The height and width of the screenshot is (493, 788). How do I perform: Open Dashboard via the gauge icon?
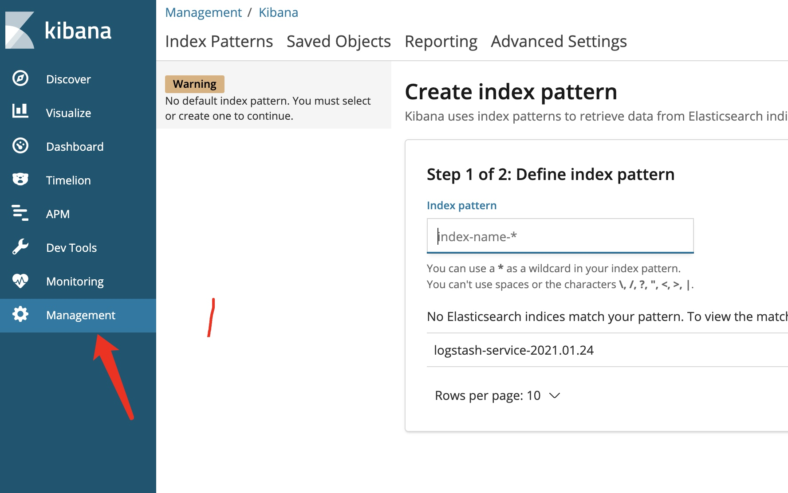pyautogui.click(x=20, y=146)
